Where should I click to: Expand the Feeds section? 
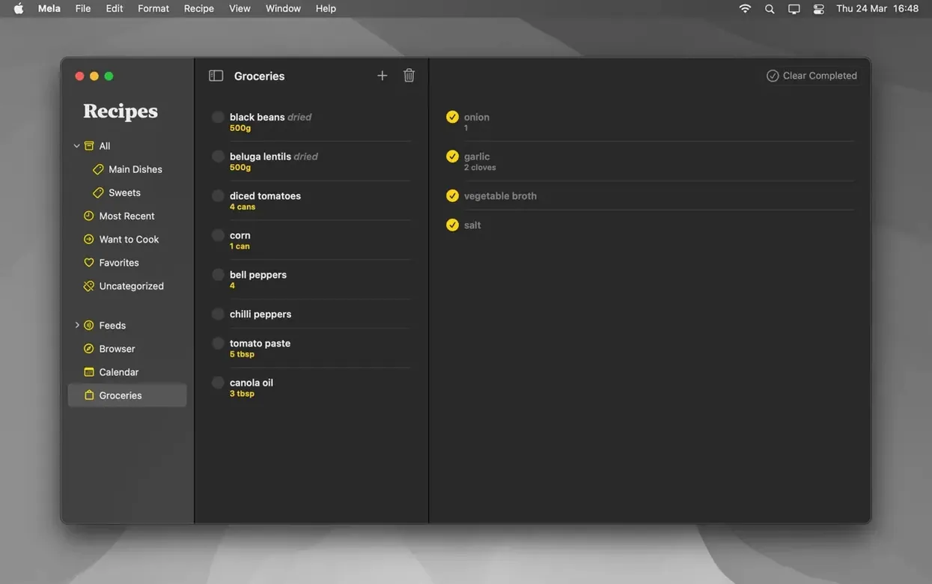[76, 326]
